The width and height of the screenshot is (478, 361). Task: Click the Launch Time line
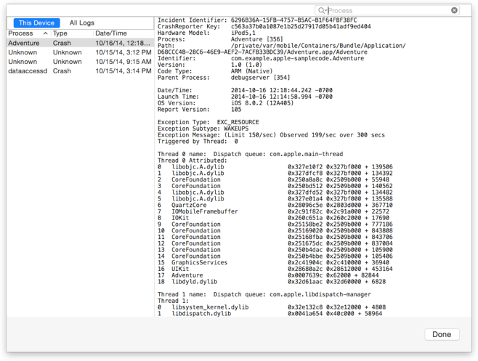coord(245,97)
